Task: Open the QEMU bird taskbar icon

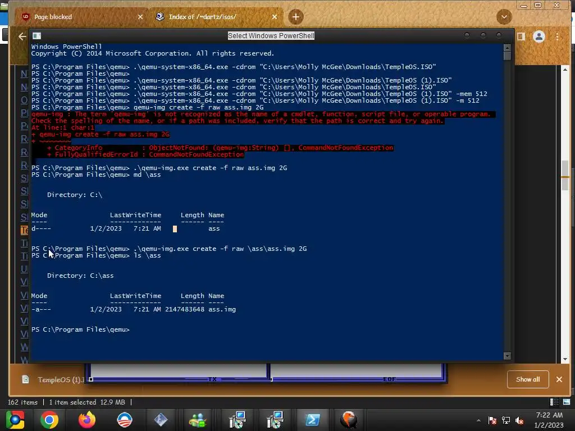Action: click(x=348, y=420)
